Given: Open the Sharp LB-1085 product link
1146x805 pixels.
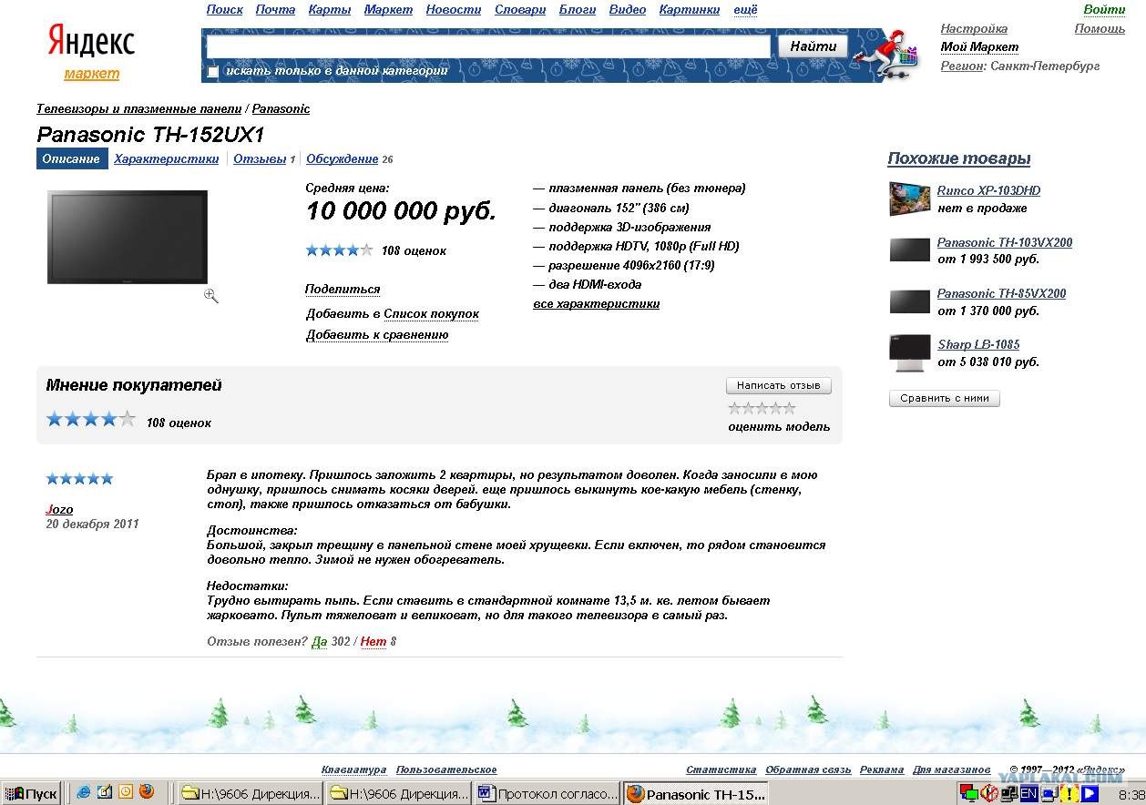Looking at the screenshot, I should tap(978, 344).
